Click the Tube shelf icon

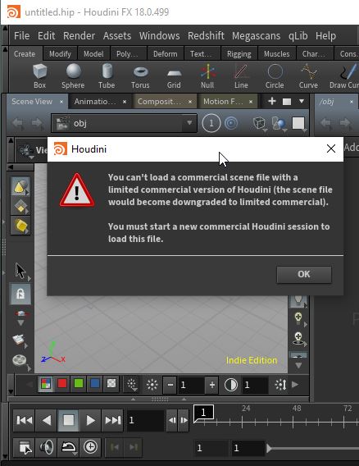(x=107, y=76)
